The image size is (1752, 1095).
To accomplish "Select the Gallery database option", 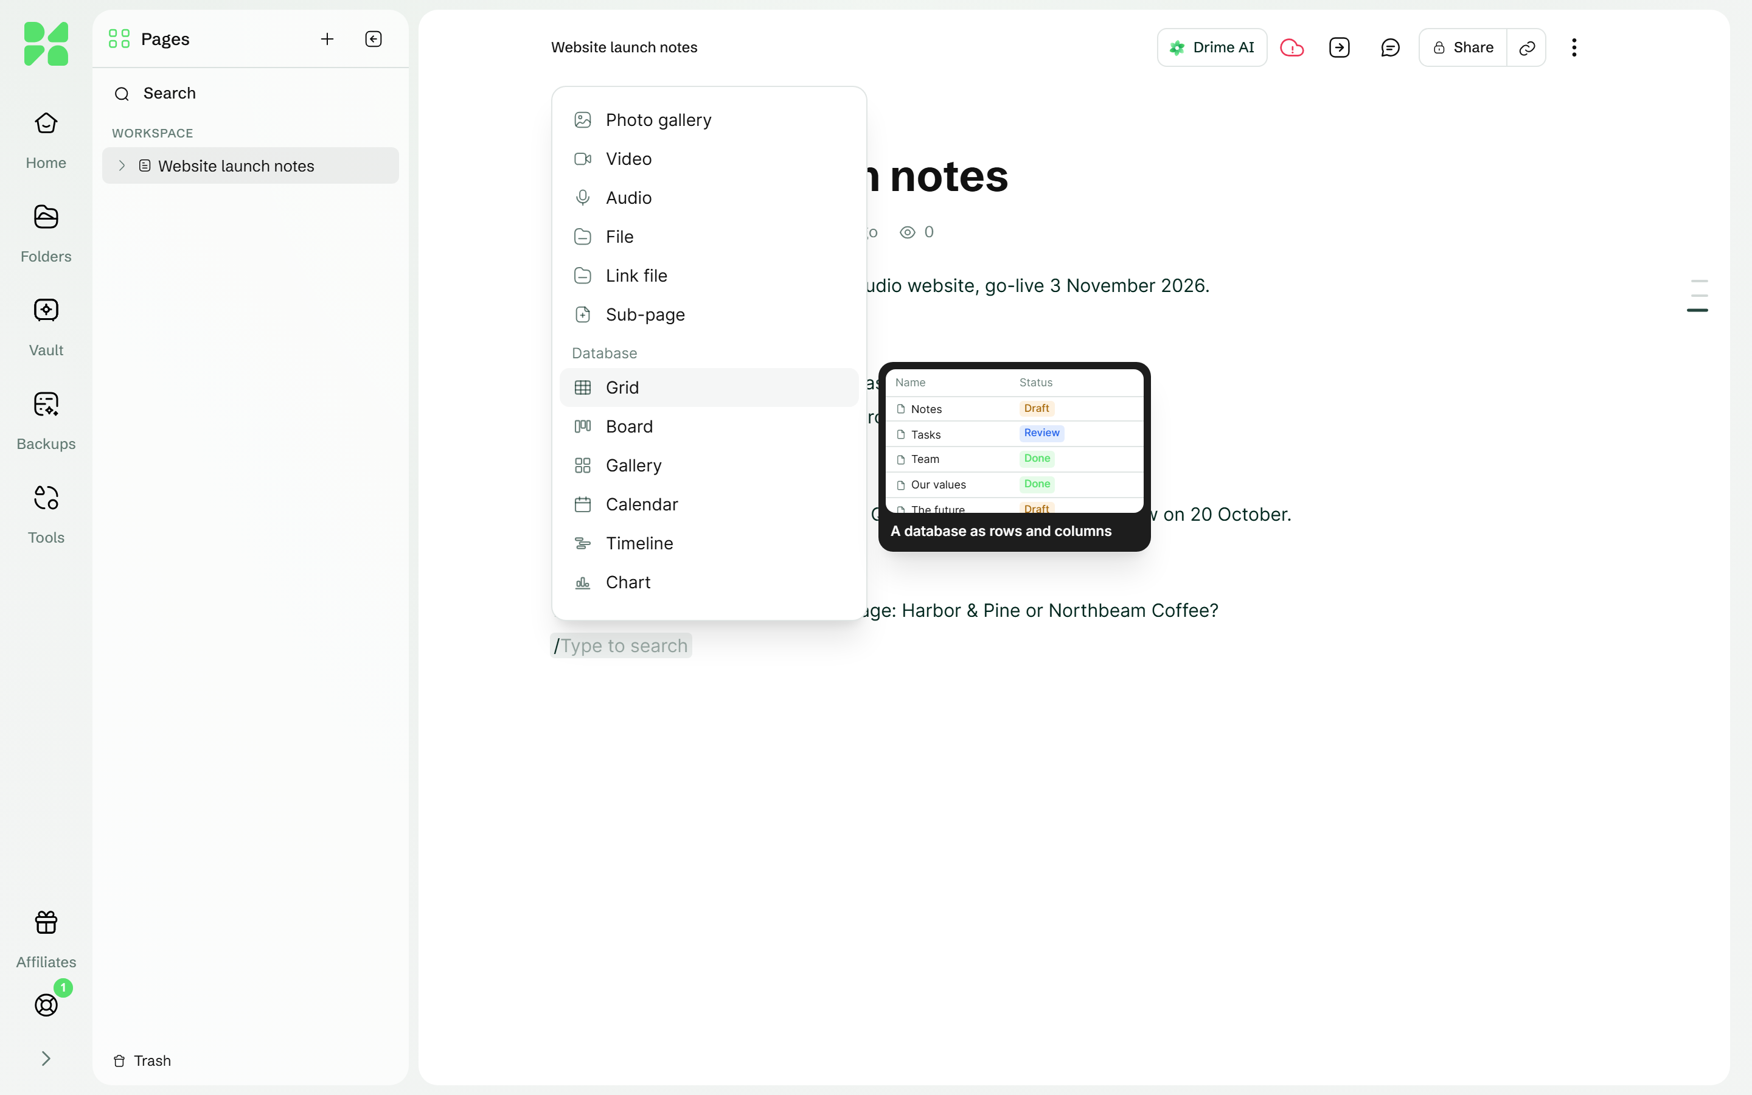I will 709,465.
